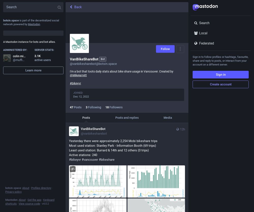Click the Sign in button
254x212 pixels.
[x=221, y=75]
